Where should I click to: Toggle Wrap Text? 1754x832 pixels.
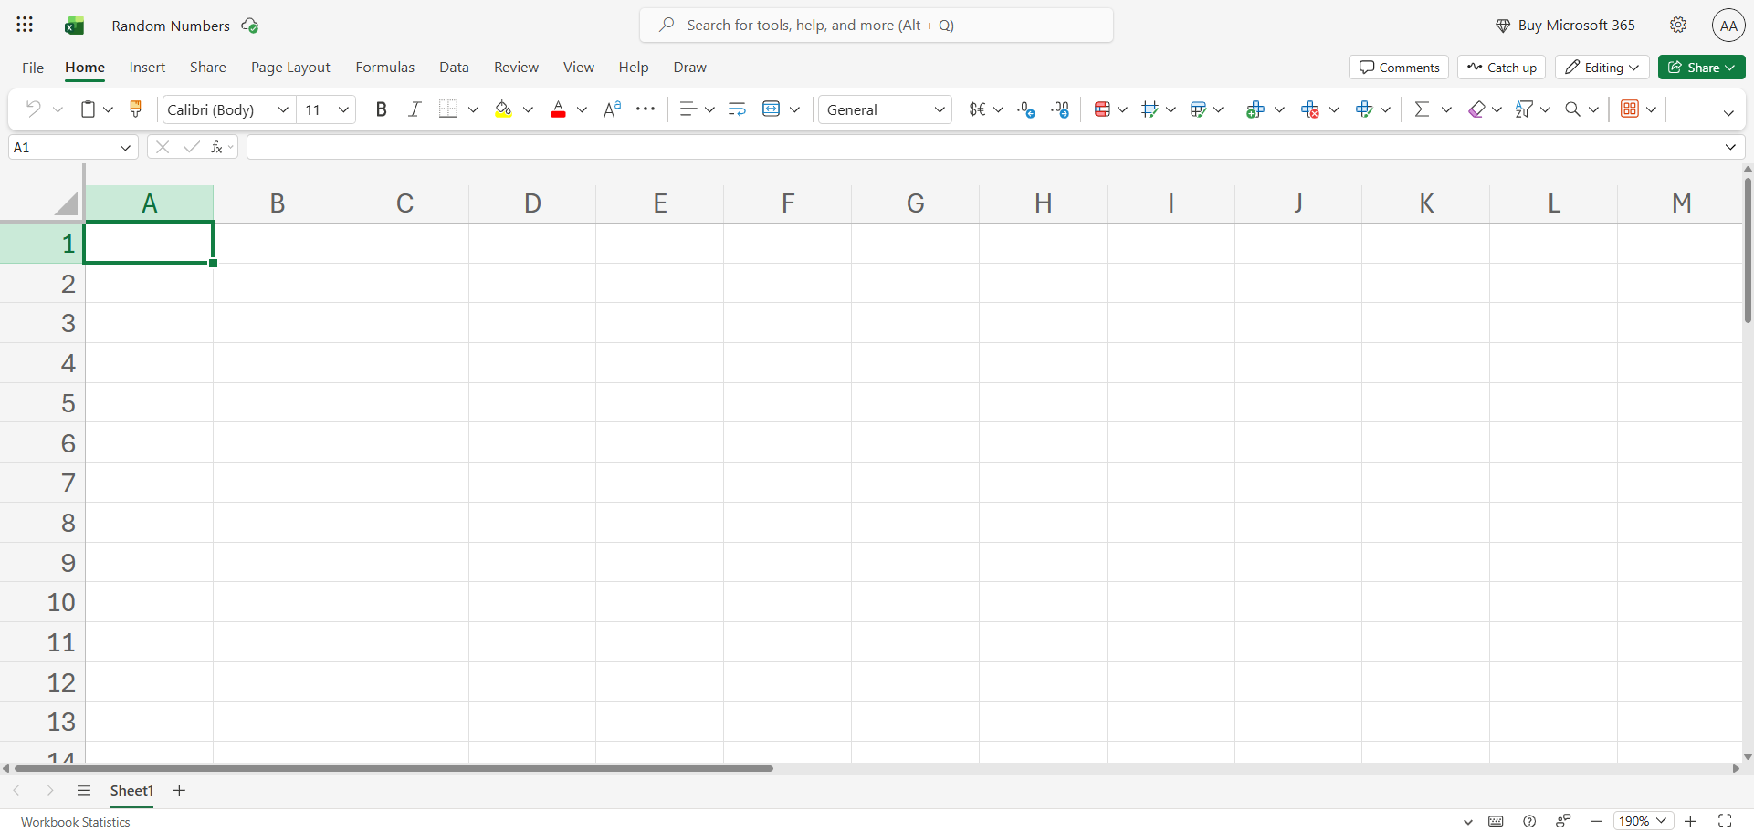point(737,109)
